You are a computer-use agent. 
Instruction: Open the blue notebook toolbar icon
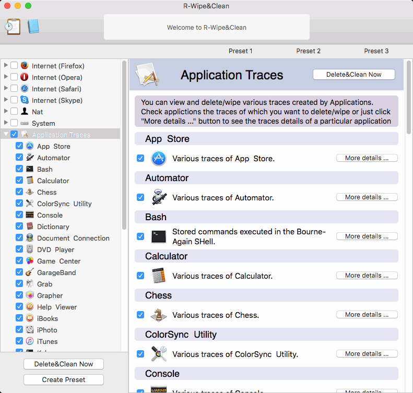[x=33, y=26]
